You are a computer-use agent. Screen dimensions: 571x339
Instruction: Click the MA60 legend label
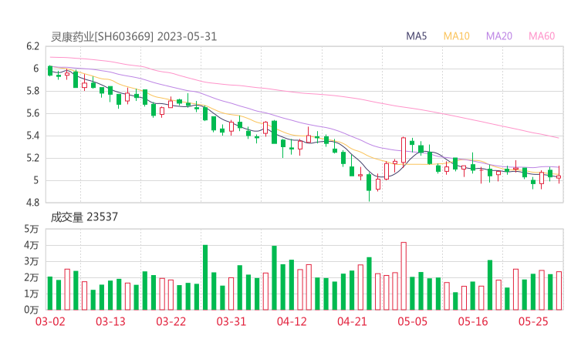542,36
